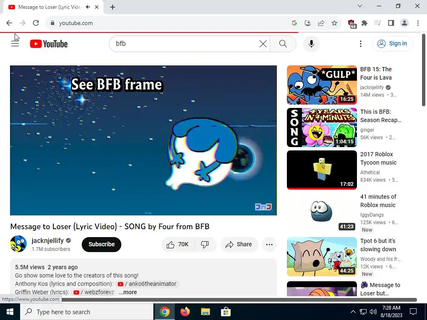Viewport: 427px width, 320px height.
Task: Like the video with thumbs up
Action: [x=178, y=244]
